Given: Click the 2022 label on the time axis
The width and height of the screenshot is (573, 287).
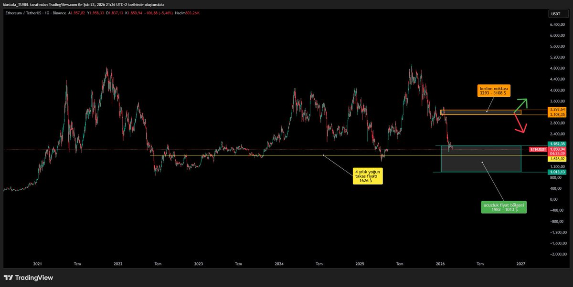Looking at the screenshot, I should point(118,263).
